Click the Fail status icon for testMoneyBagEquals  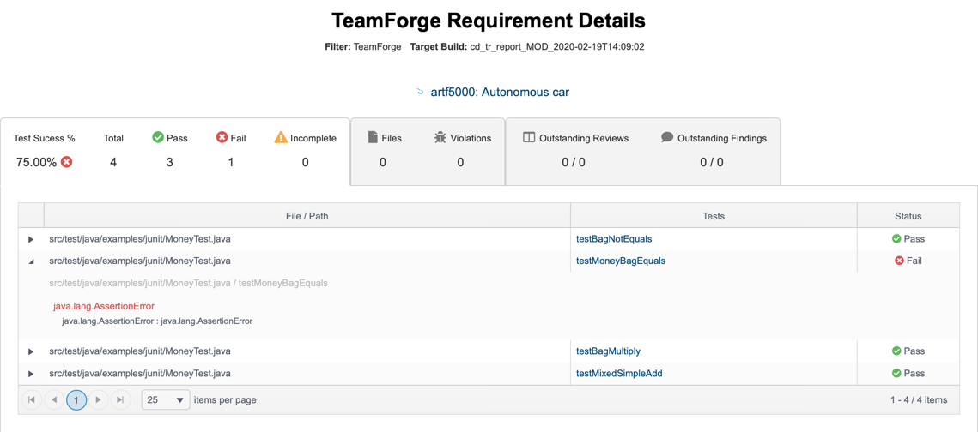(x=899, y=261)
